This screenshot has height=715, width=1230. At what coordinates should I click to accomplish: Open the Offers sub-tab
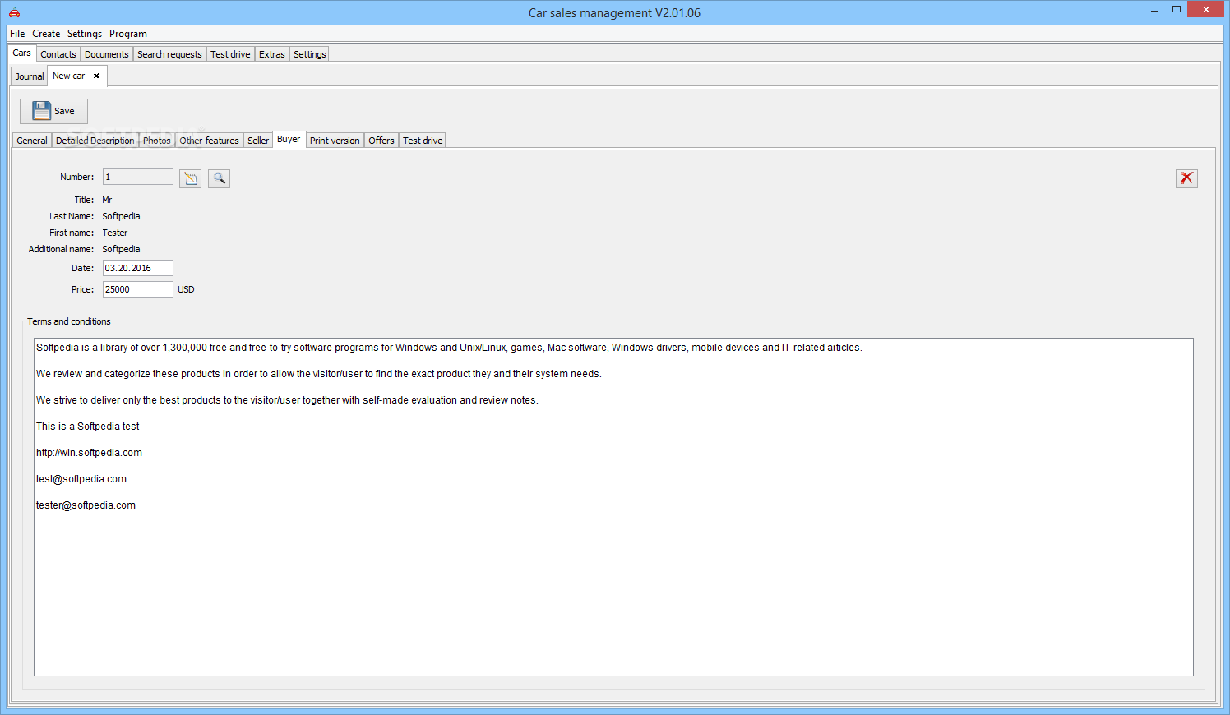pyautogui.click(x=381, y=141)
